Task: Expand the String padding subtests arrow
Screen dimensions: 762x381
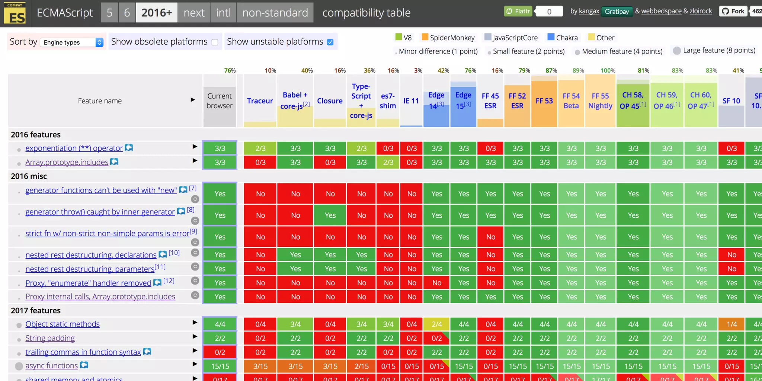Action: [x=194, y=336]
